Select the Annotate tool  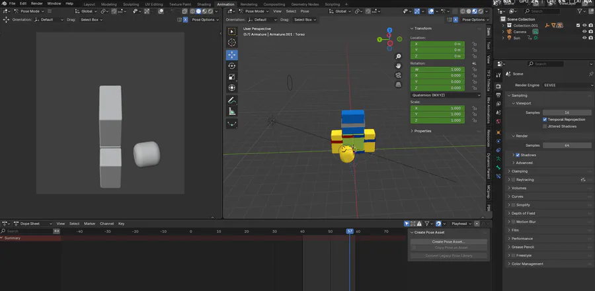click(232, 101)
